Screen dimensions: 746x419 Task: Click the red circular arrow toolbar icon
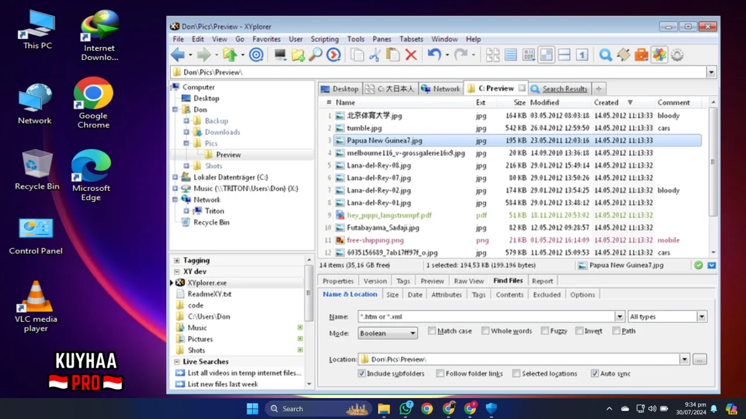(333, 55)
